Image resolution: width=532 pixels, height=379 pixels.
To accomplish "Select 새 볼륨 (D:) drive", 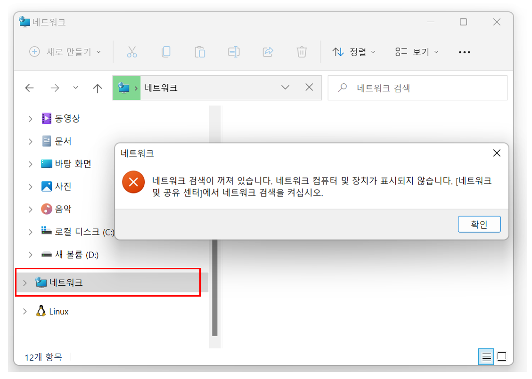I will [70, 255].
